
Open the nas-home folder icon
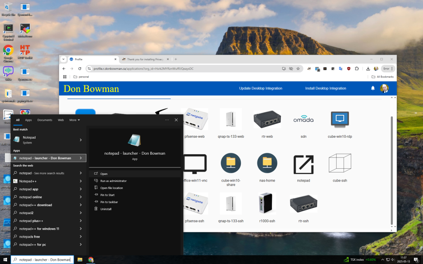click(x=267, y=164)
